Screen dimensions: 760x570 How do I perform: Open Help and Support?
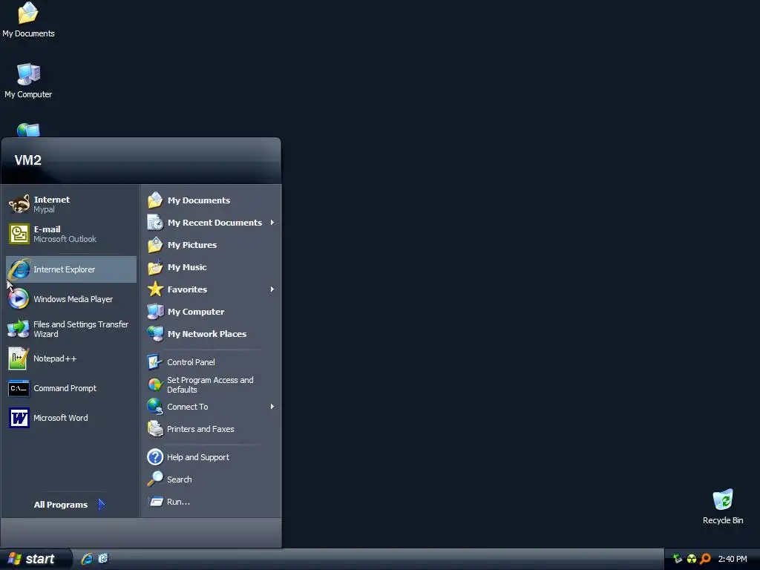(x=212, y=457)
